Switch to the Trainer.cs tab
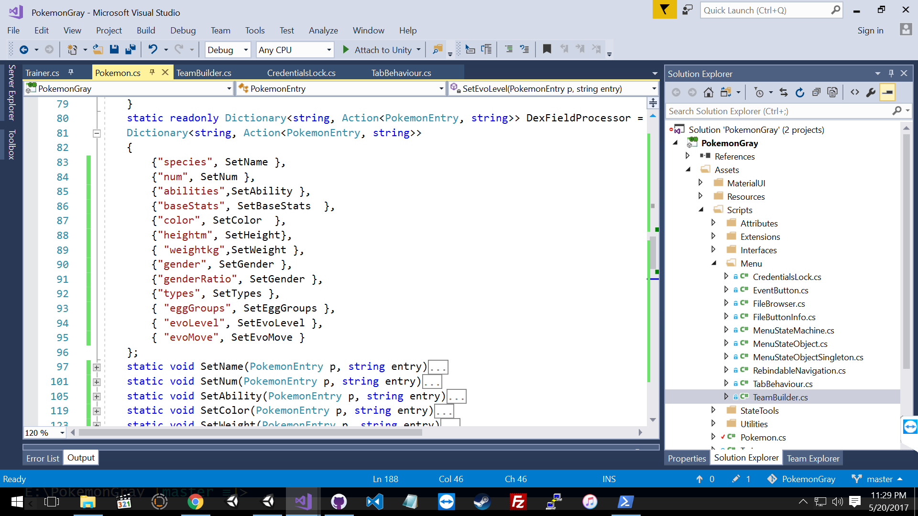Screen dimensions: 918x516 (42, 73)
